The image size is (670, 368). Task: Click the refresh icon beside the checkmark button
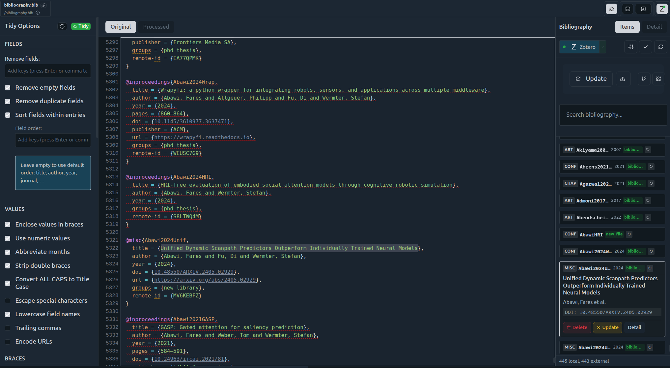(x=660, y=47)
